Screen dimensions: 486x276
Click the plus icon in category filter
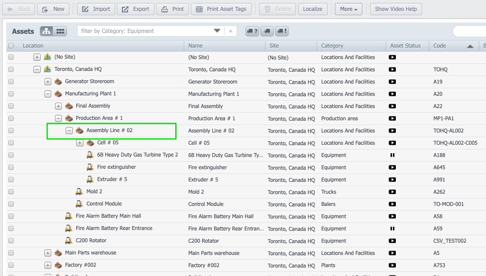coord(231,31)
